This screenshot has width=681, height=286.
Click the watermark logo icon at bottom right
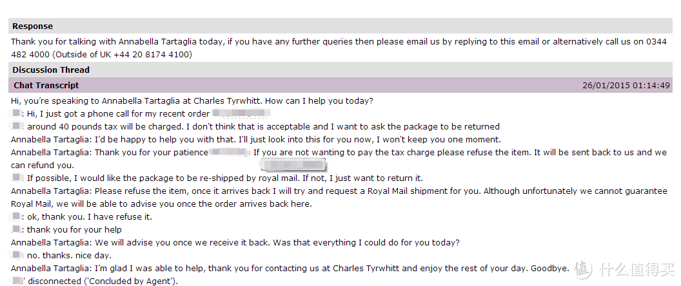pos(582,269)
